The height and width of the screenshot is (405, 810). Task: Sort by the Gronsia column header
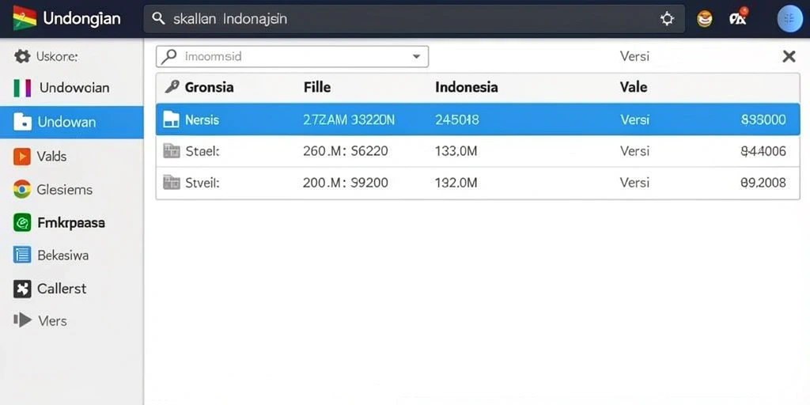point(209,87)
